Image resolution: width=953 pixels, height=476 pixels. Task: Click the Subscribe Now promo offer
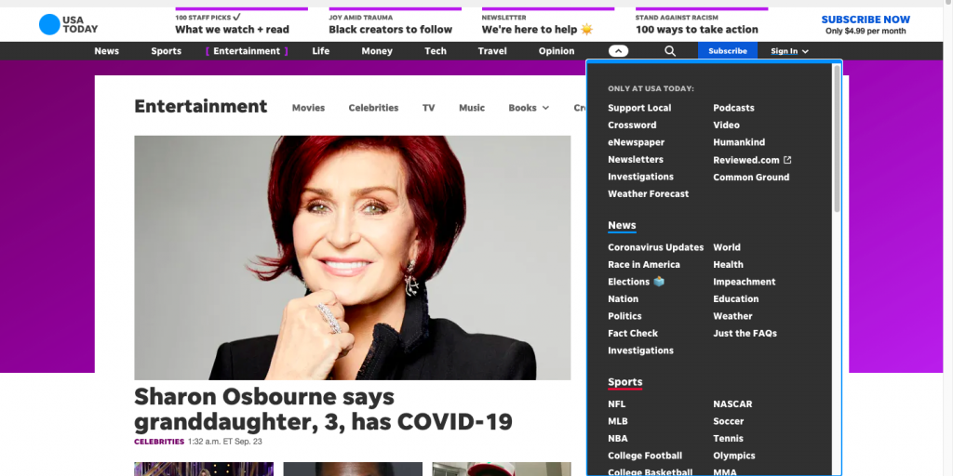click(x=866, y=24)
